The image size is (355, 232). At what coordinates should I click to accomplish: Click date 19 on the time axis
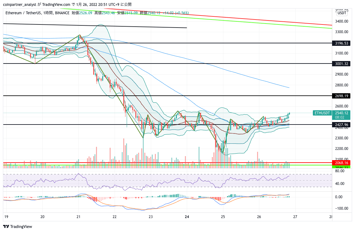click(x=6, y=217)
